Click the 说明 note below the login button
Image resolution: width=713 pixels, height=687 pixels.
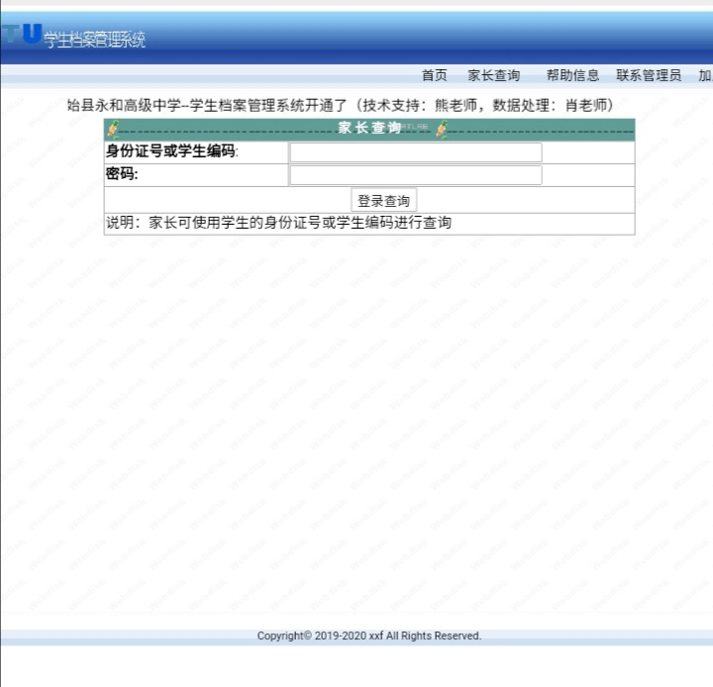coord(278,223)
